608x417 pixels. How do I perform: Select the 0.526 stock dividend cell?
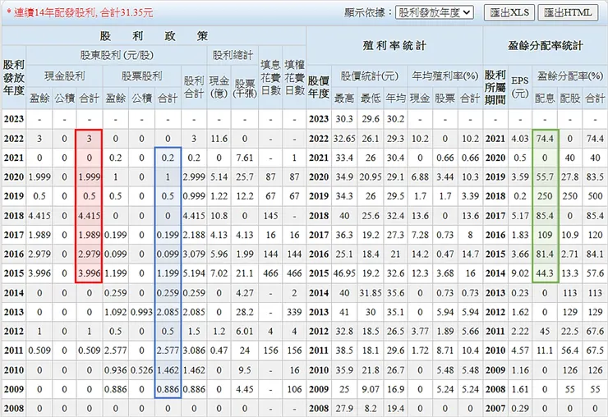point(141,369)
